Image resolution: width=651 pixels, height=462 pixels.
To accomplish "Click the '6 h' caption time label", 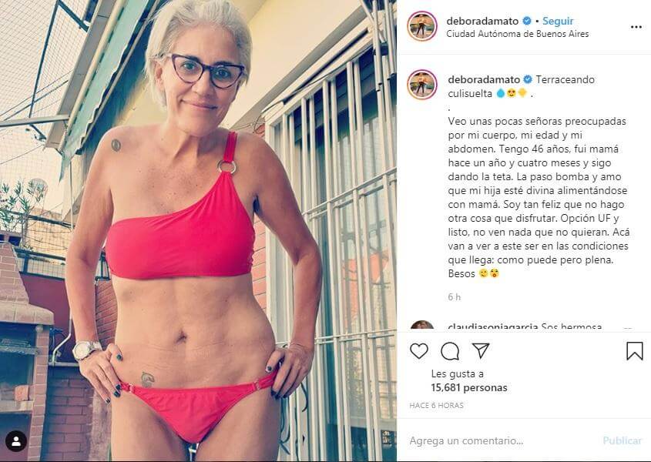I will [455, 296].
